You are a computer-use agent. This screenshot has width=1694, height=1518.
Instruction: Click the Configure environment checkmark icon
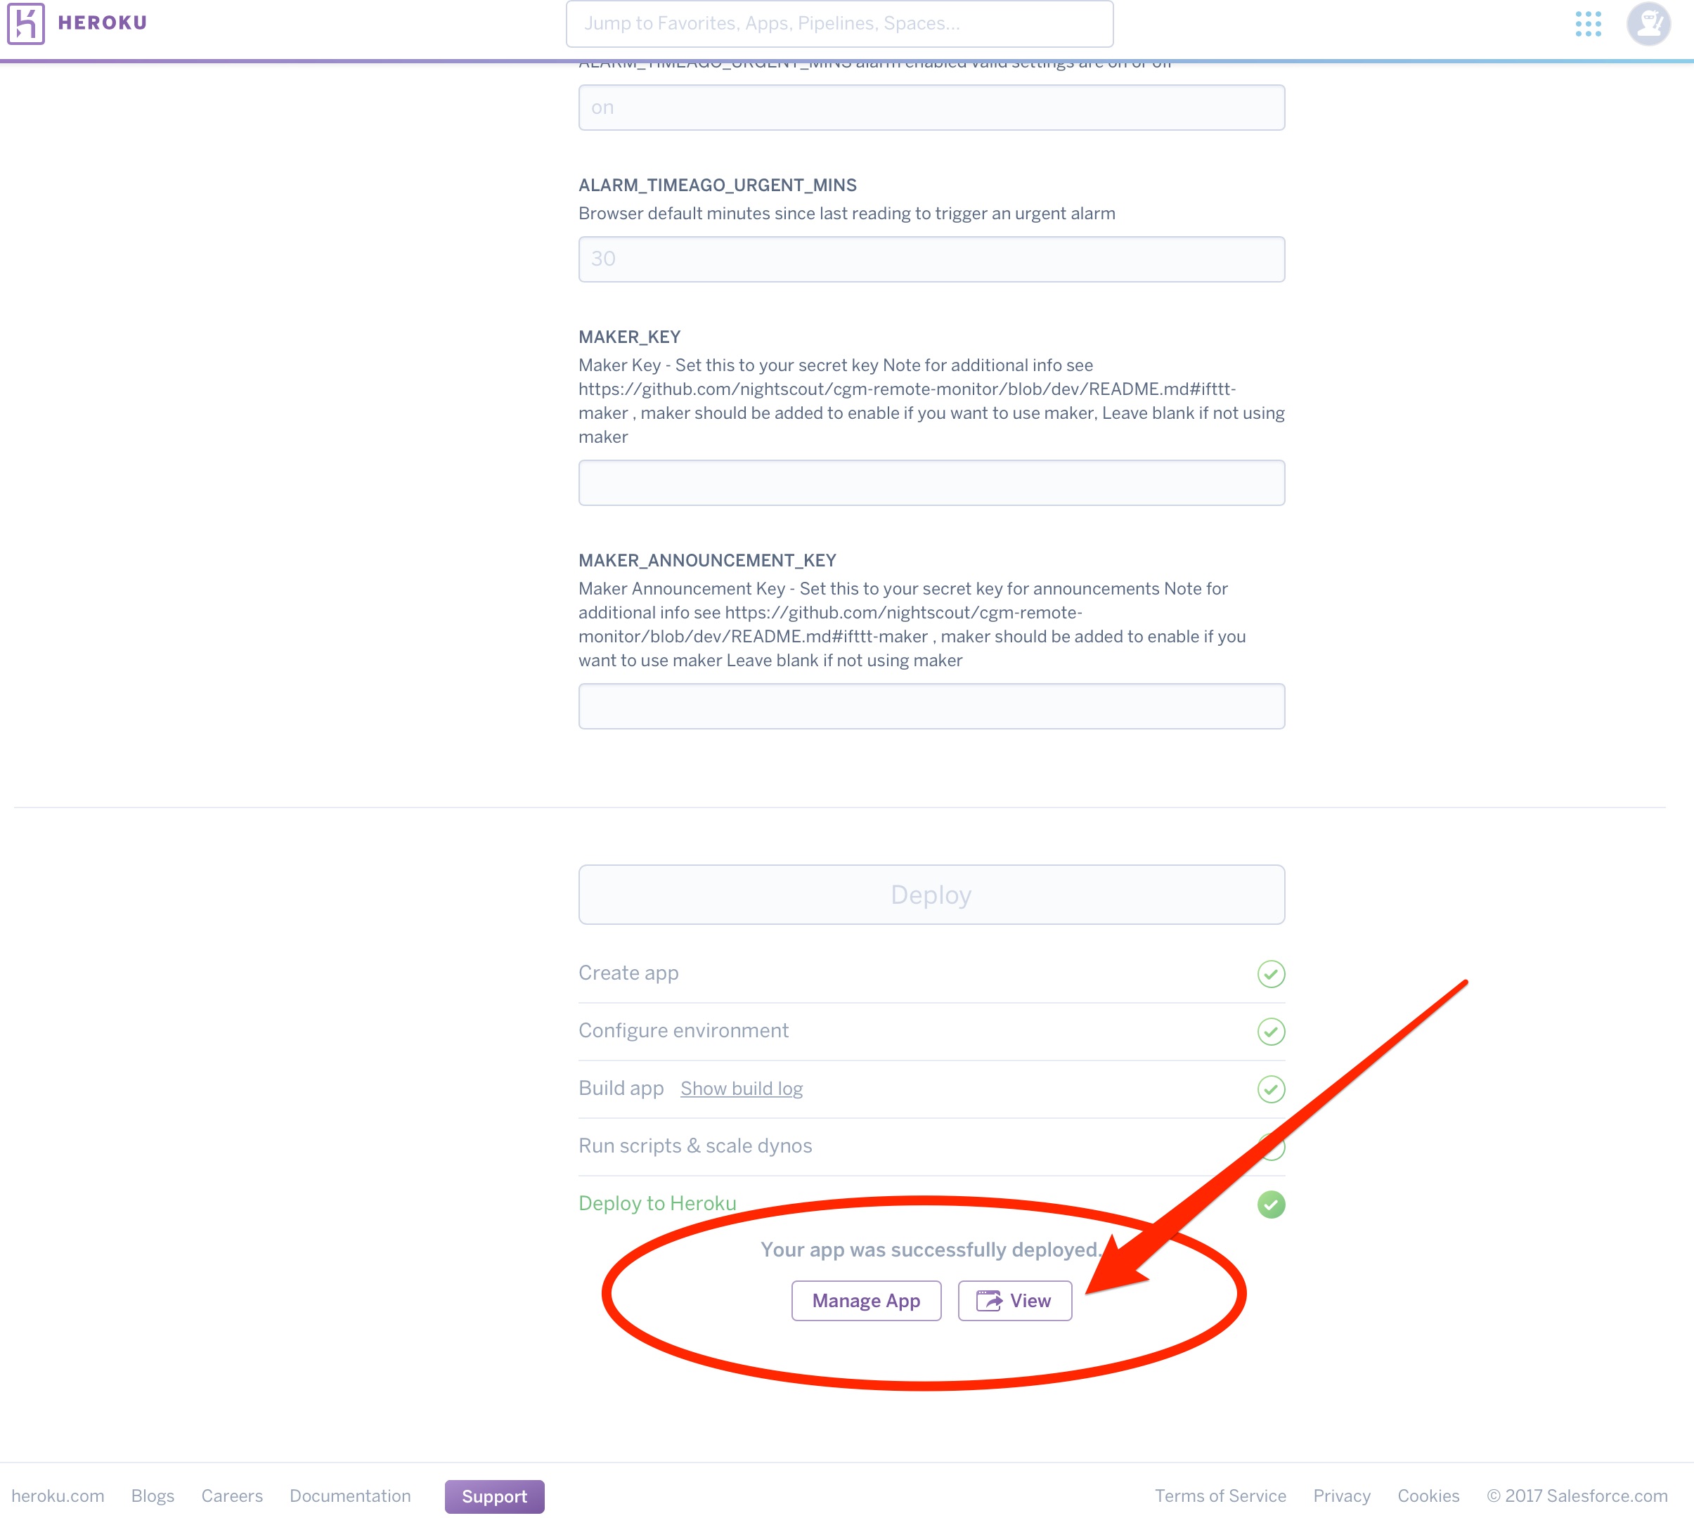(x=1270, y=1031)
